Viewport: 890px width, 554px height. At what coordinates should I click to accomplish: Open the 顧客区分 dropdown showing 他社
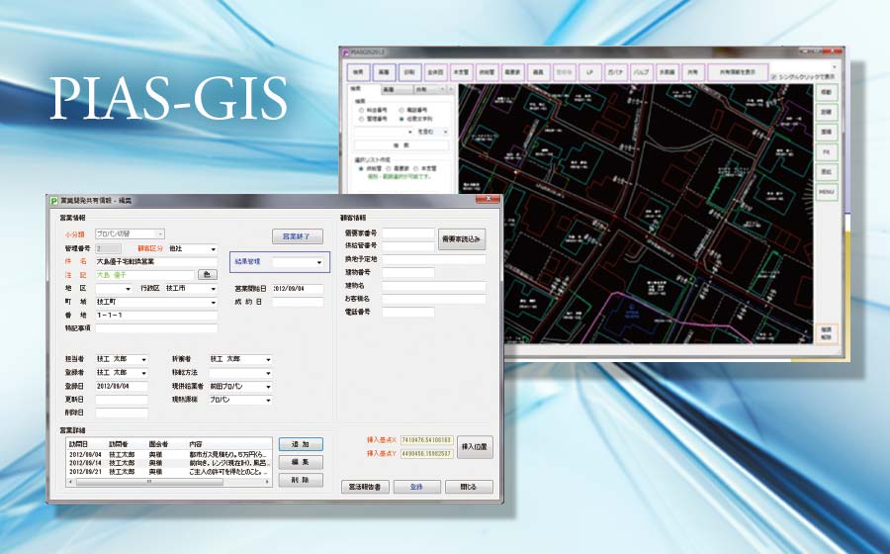click(x=192, y=249)
